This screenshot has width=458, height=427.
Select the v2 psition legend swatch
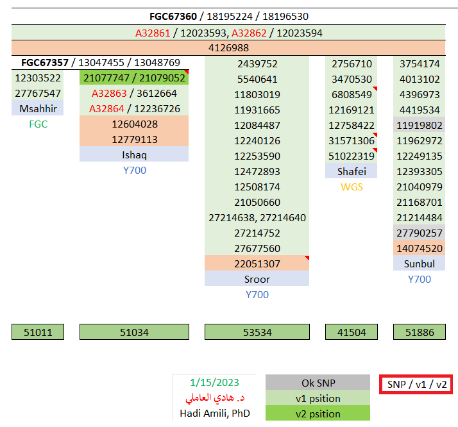pos(318,414)
